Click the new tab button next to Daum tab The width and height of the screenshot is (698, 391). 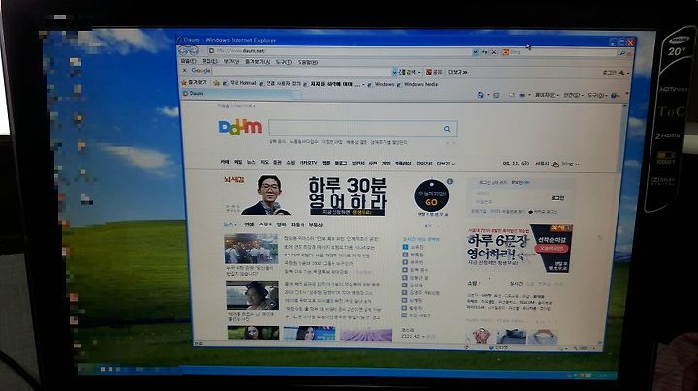pyautogui.click(x=298, y=94)
